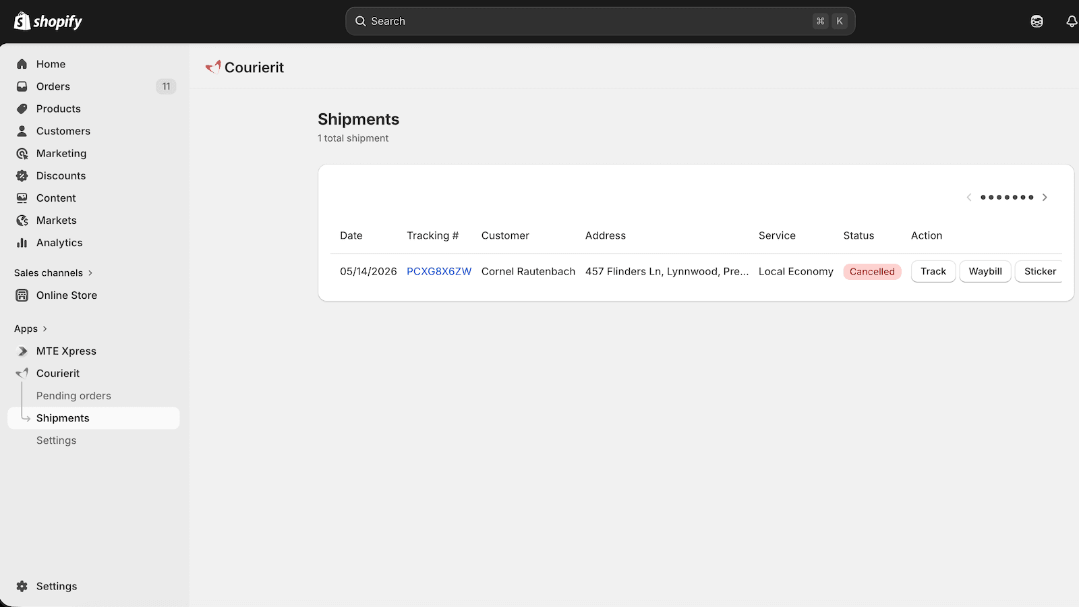The image size is (1079, 607).
Task: Click the MTE Xpress app icon
Action: (22, 351)
